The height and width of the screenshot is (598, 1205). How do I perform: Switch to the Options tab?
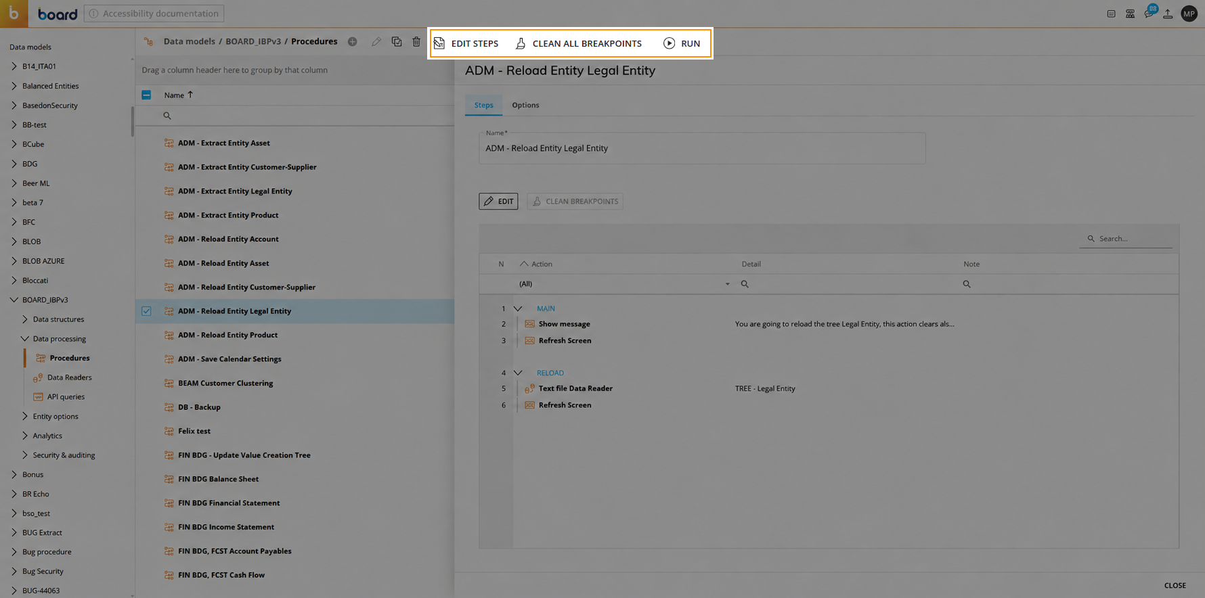(x=525, y=105)
